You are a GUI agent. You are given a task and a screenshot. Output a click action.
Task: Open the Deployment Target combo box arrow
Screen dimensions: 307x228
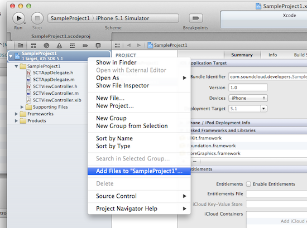[263, 109]
